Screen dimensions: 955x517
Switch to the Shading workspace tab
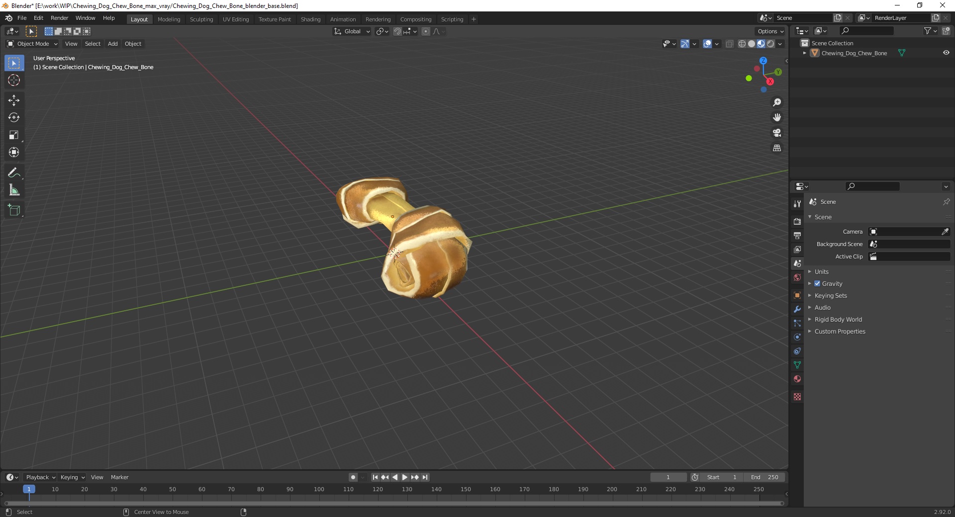tap(310, 19)
